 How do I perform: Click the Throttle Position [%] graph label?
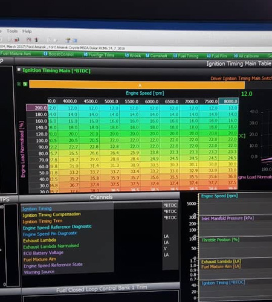pyautogui.click(x=221, y=240)
